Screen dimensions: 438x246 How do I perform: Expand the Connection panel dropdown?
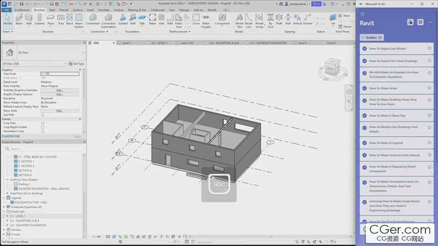coord(99,31)
